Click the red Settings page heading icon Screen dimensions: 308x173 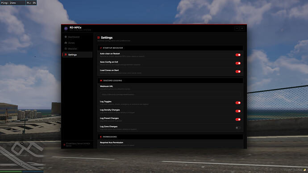point(99,37)
